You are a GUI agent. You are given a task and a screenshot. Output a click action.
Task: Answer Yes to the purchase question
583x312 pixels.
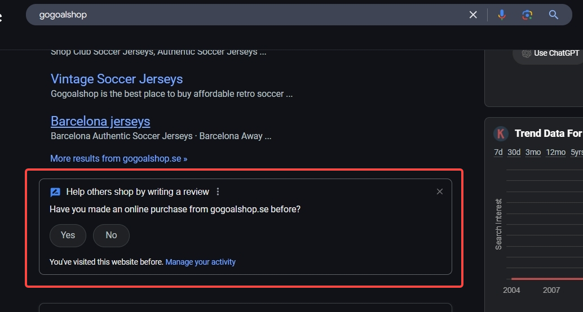[68, 235]
